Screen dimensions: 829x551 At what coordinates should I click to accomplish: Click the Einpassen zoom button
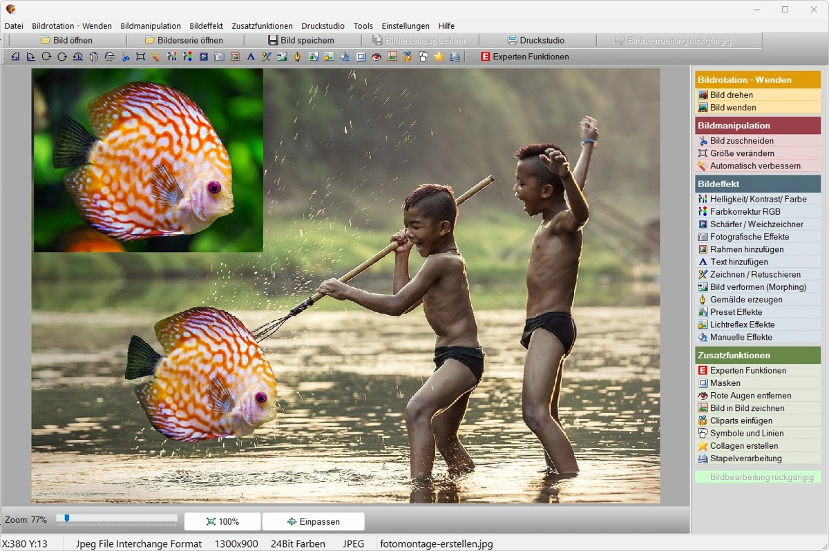pos(314,521)
